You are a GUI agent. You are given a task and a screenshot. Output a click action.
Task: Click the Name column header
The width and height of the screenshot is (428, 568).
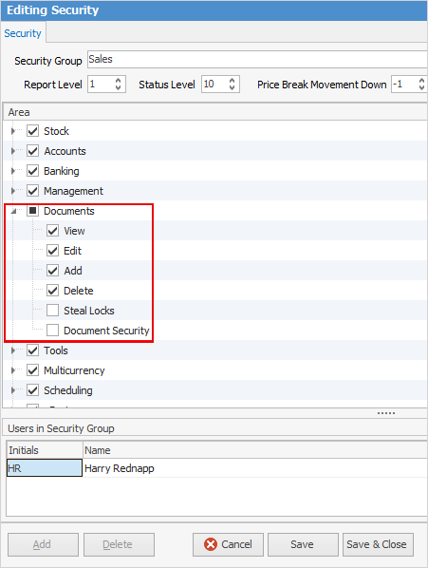[x=255, y=450]
